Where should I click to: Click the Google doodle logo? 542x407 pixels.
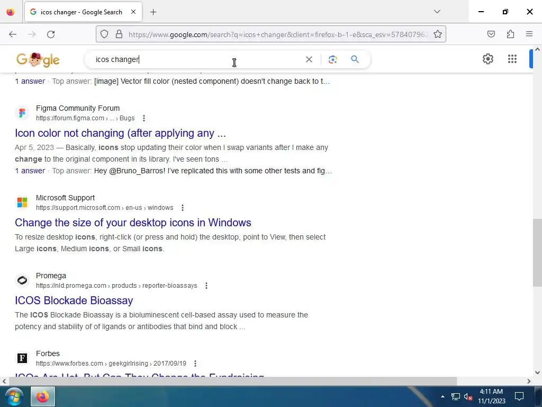coord(38,59)
